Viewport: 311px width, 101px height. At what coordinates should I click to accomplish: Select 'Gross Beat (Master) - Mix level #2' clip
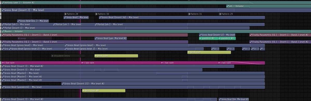pos(133,77)
